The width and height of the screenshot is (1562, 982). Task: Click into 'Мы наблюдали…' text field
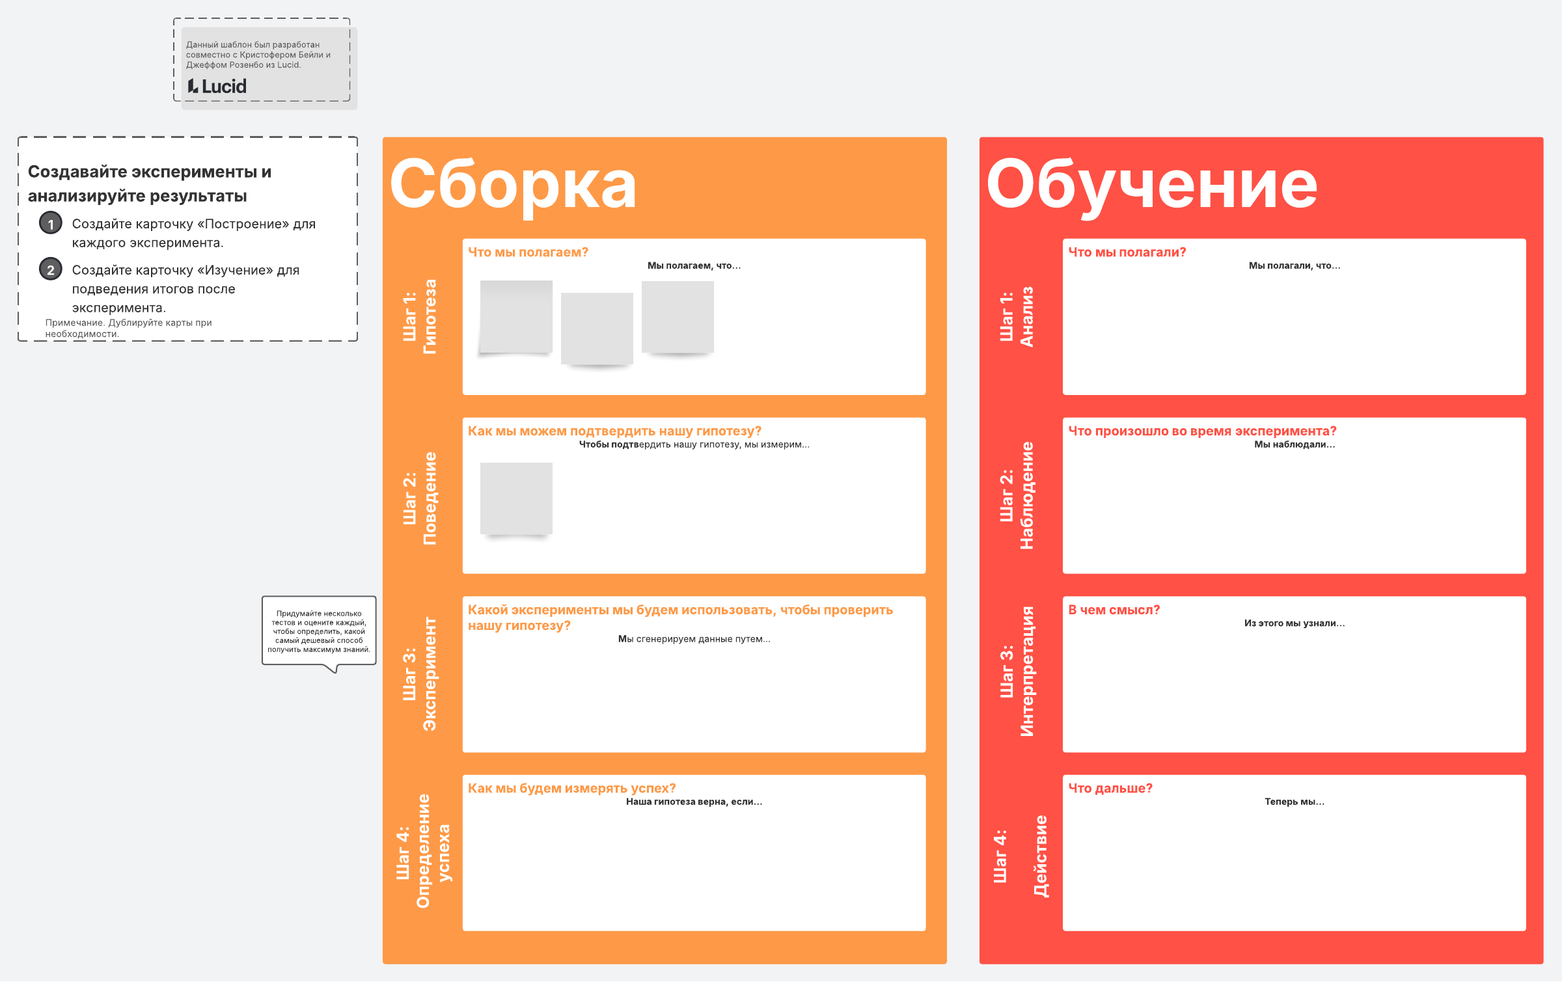click(x=1294, y=444)
